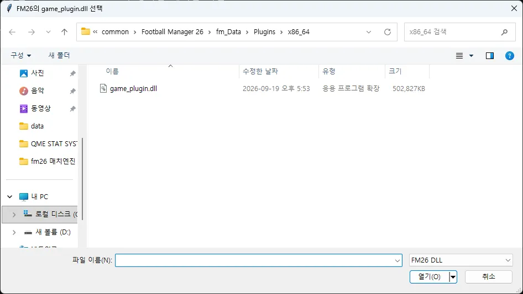Select 새 볼륨 (D:) drive
523x294 pixels.
tap(53, 232)
